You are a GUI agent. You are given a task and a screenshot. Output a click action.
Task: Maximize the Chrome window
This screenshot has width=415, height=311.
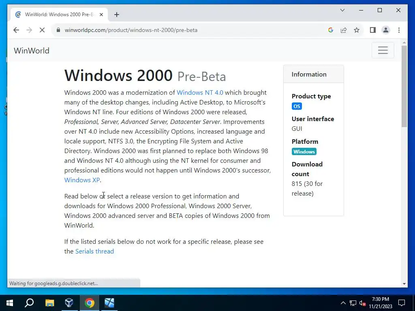point(379,10)
